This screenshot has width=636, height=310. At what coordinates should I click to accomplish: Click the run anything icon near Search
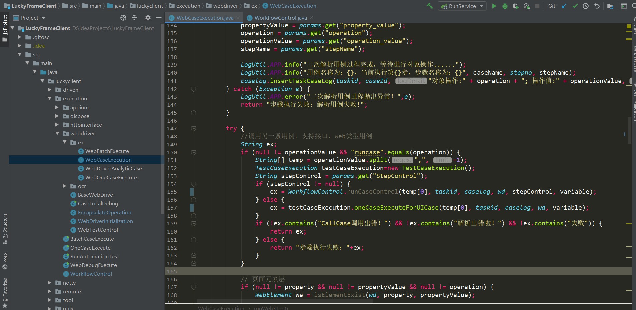(624, 6)
